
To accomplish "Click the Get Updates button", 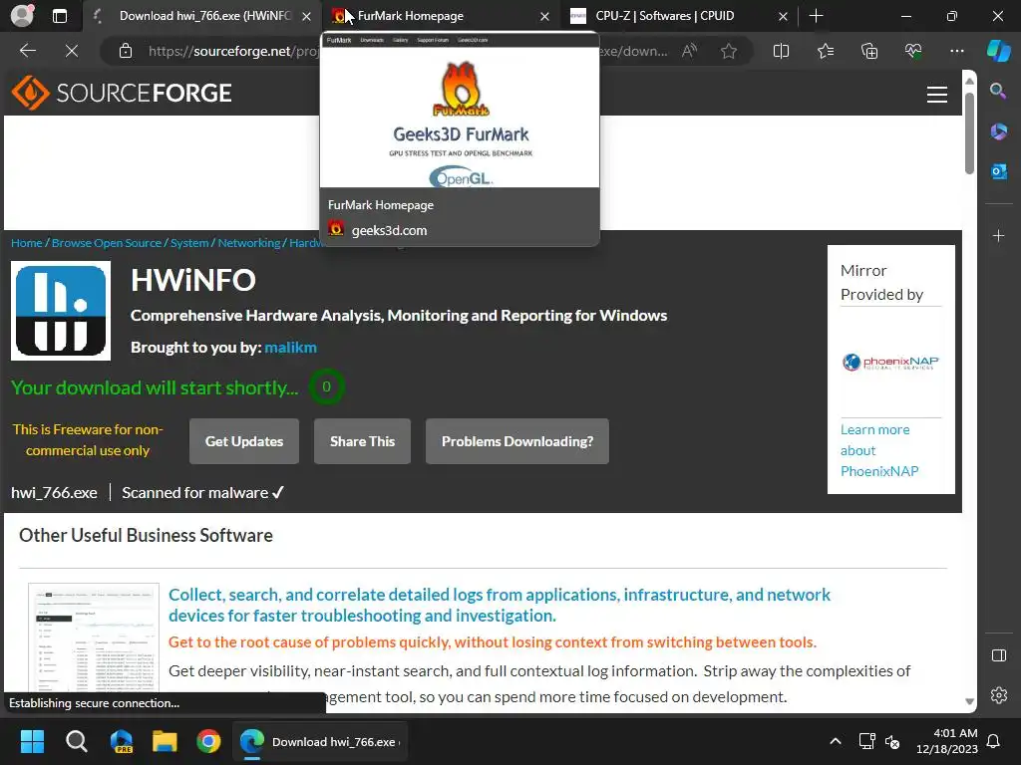I will (x=244, y=441).
